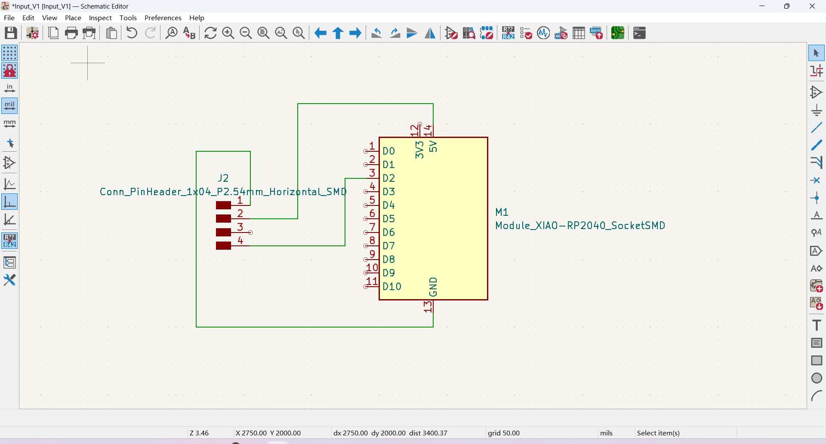Show the hierarchy navigator panel

(x=9, y=262)
